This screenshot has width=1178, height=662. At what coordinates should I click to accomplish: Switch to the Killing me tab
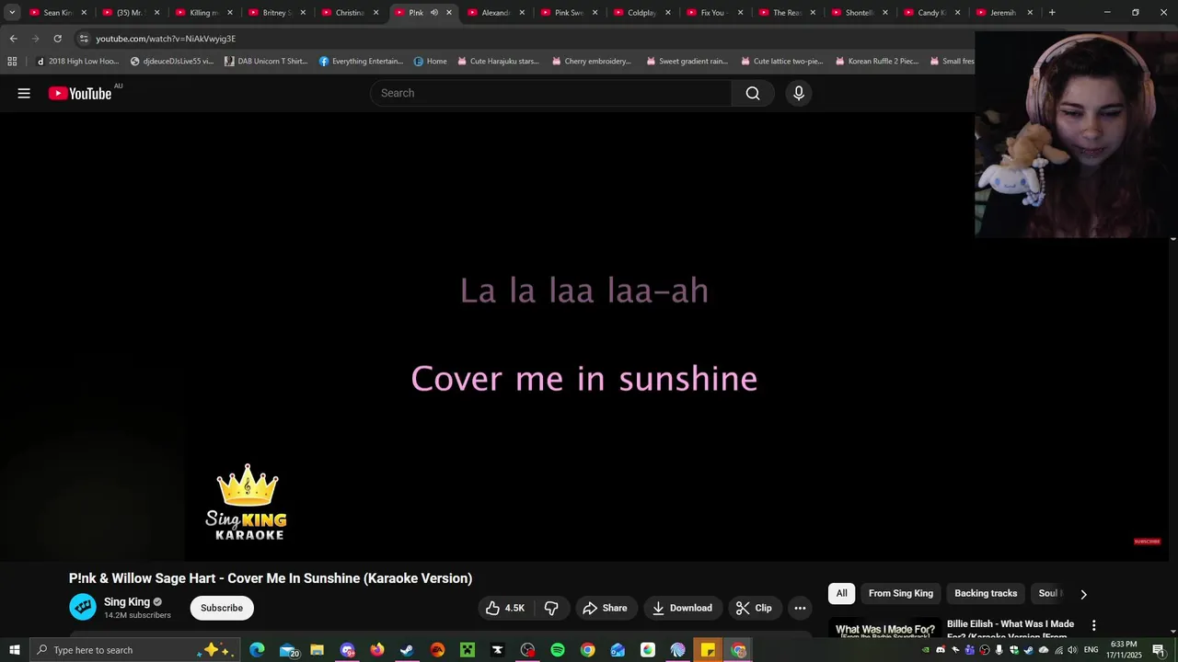point(203,13)
